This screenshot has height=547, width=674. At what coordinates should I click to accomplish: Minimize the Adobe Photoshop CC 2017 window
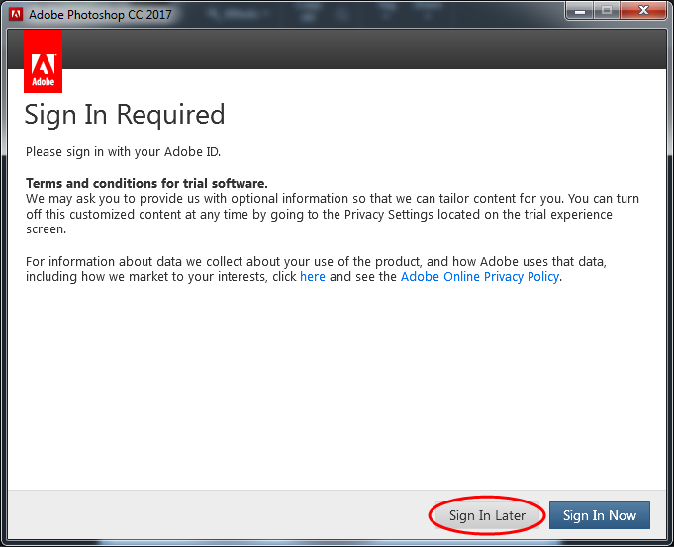(578, 11)
